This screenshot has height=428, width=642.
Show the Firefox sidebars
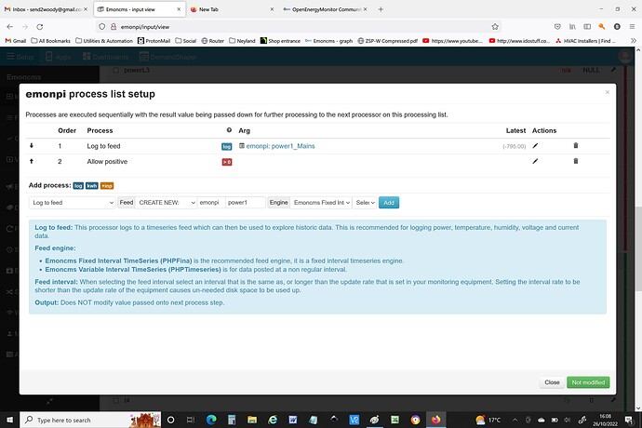pos(587,27)
